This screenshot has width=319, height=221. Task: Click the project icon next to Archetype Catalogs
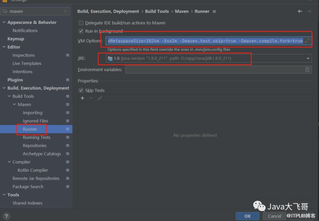click(67, 154)
